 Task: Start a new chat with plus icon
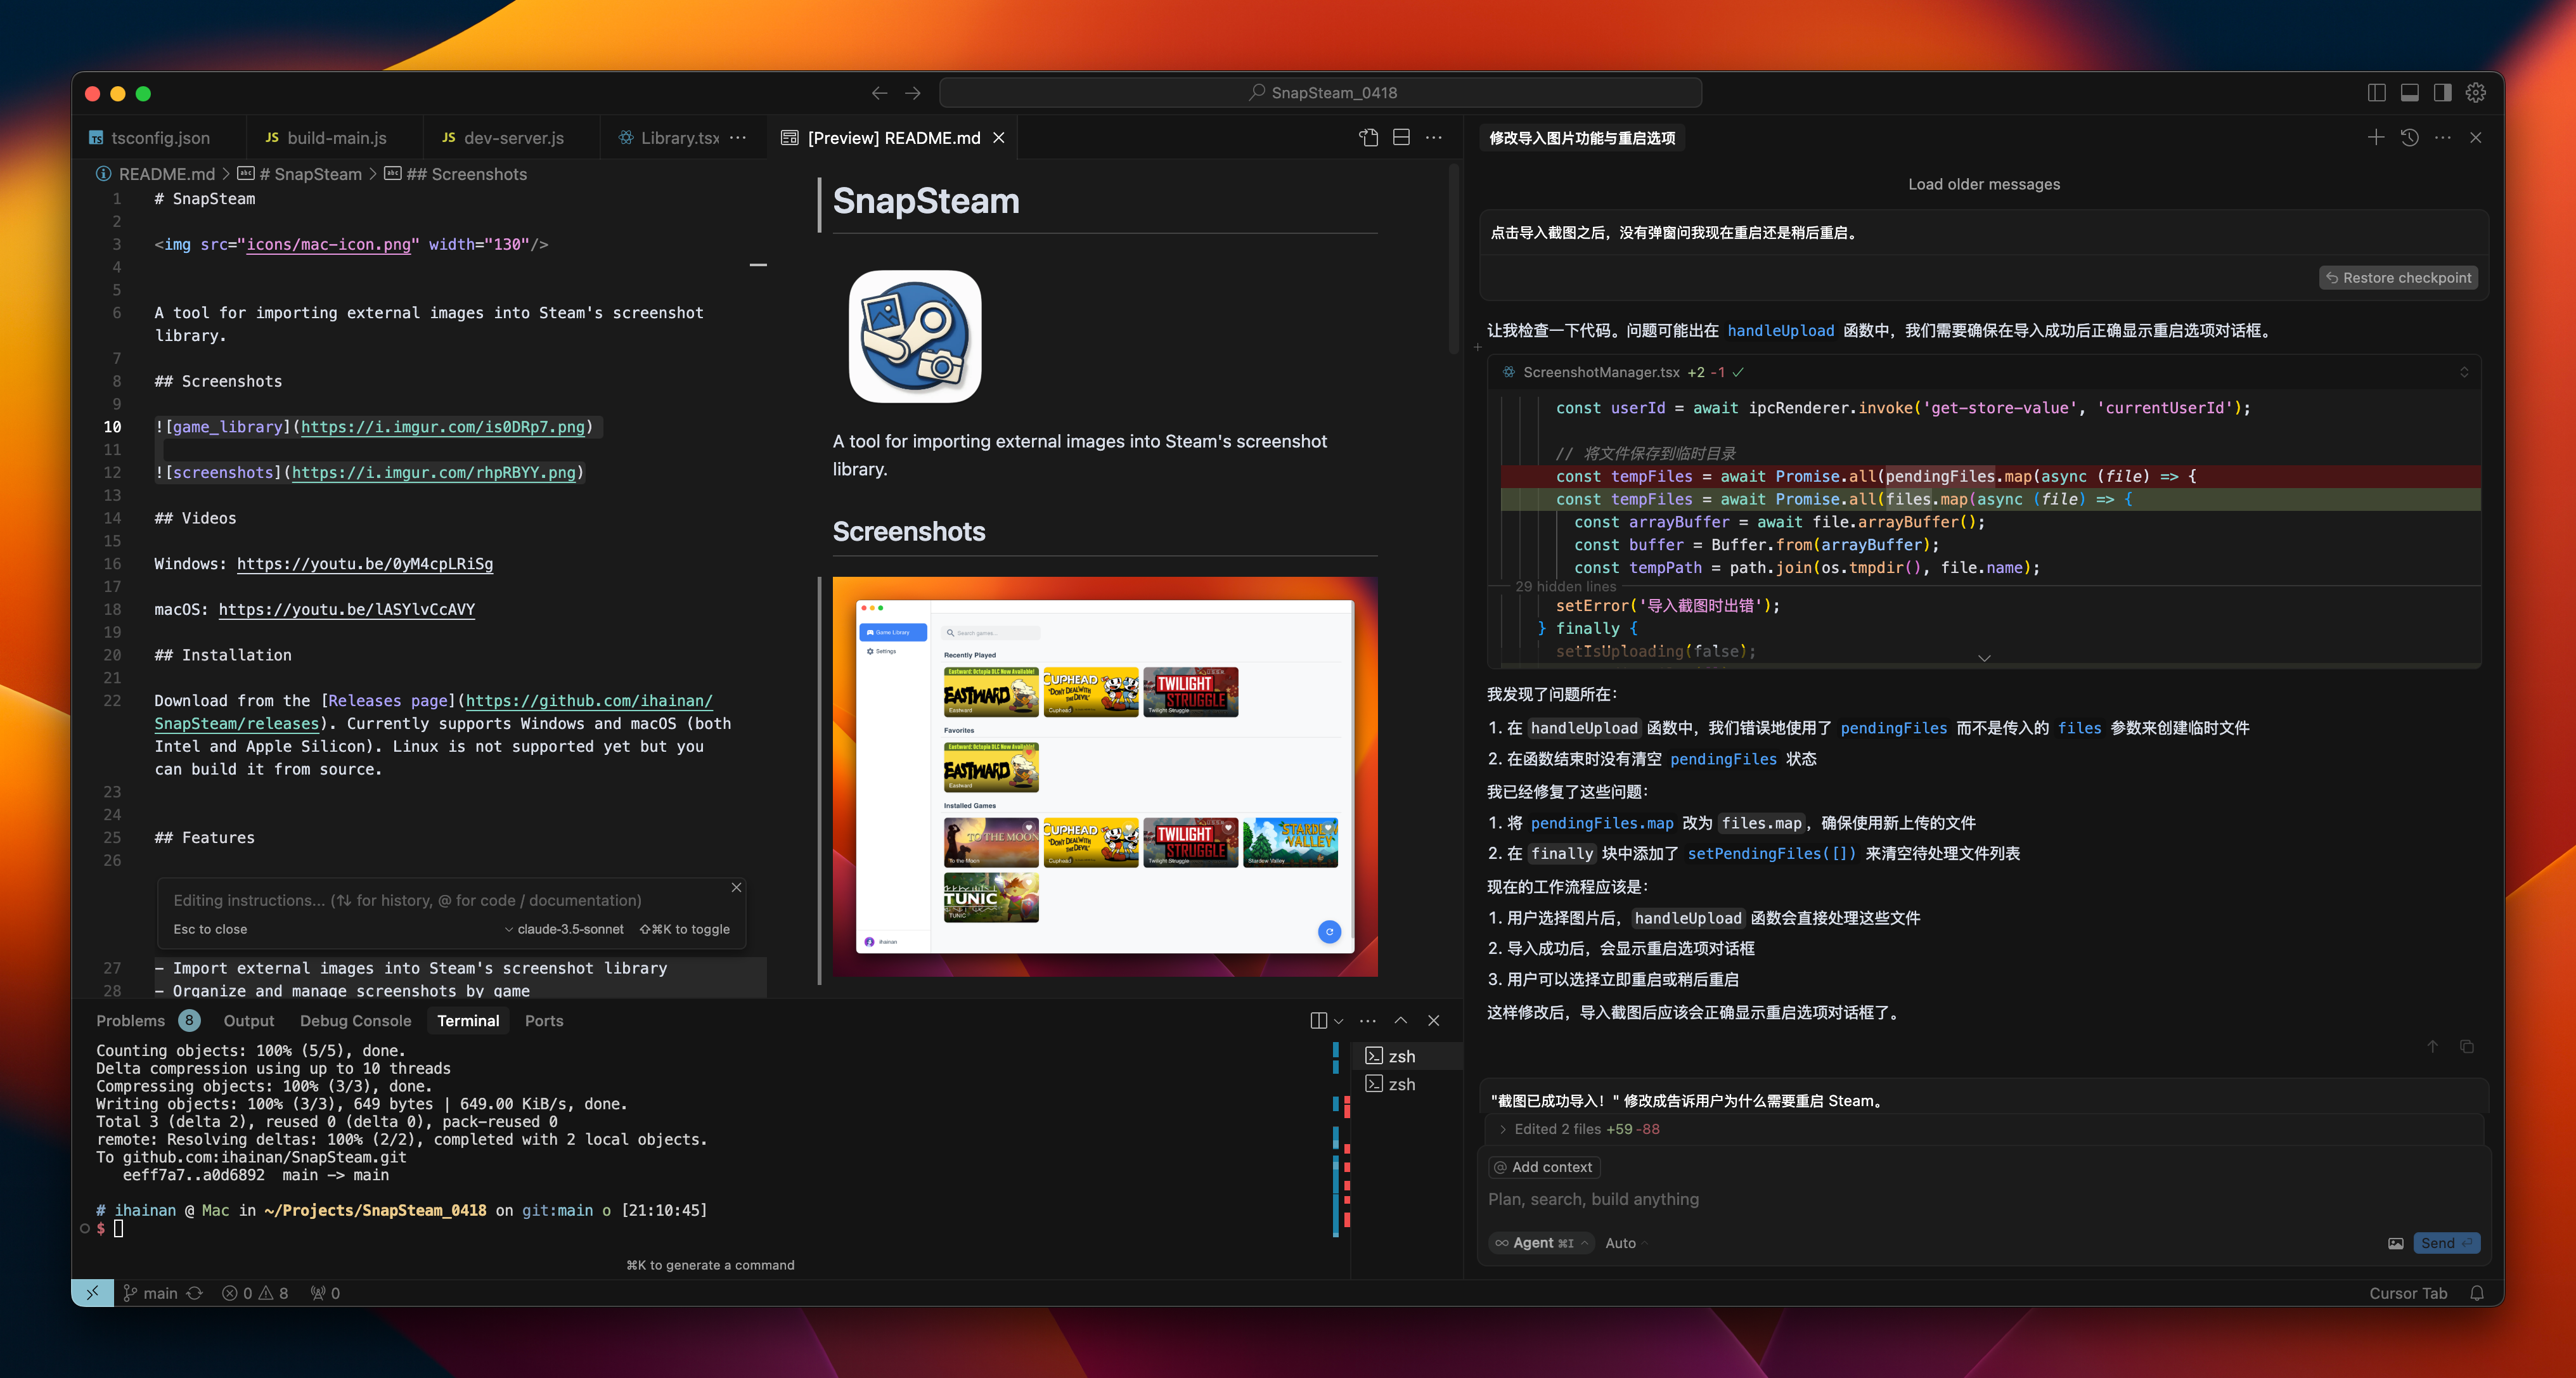(x=2376, y=138)
